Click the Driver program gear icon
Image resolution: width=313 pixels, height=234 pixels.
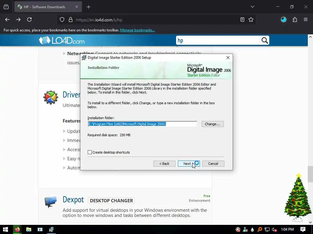51,97
